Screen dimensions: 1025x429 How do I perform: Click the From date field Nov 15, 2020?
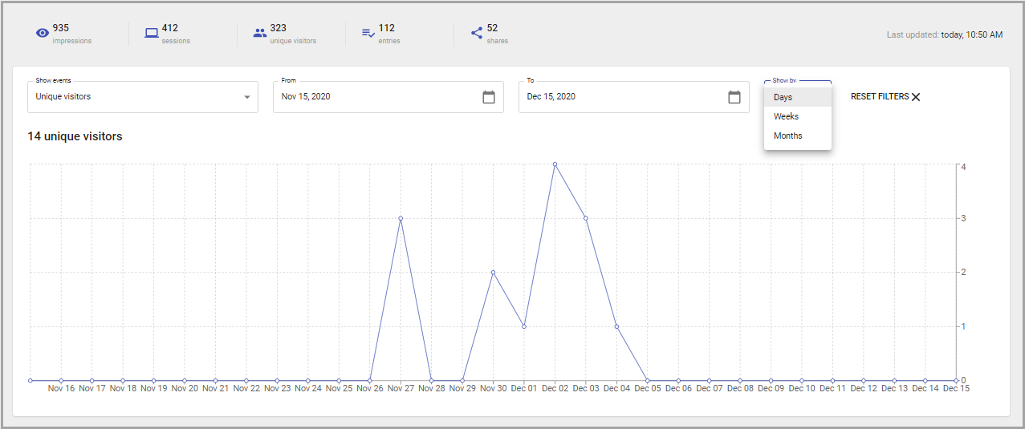tap(388, 97)
